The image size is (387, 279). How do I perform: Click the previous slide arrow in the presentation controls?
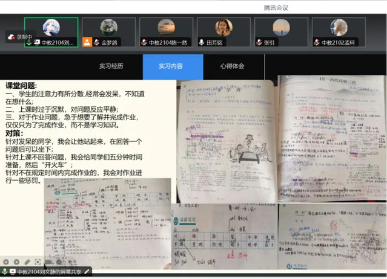click(x=5, y=261)
